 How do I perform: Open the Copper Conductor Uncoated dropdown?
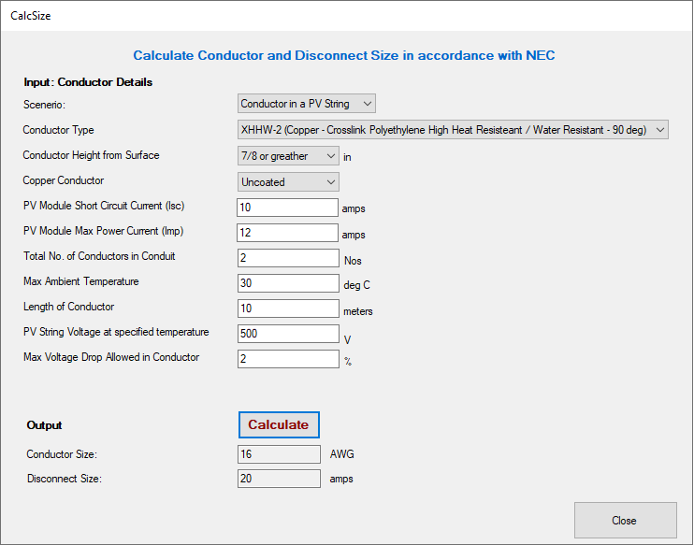288,181
